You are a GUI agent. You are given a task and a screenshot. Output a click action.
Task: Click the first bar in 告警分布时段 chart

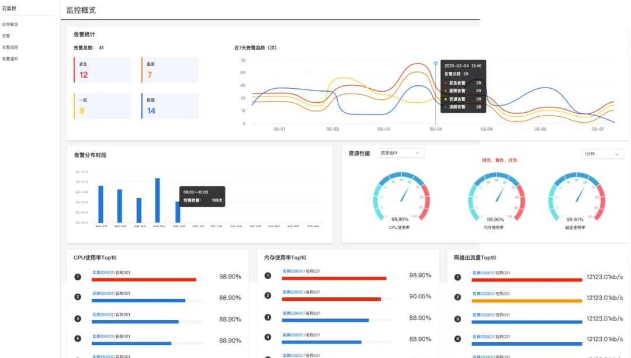tap(100, 204)
